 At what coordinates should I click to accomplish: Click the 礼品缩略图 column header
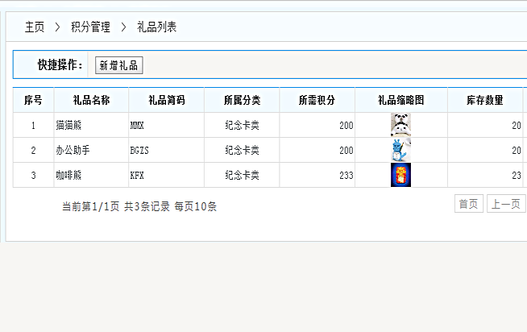[x=400, y=100]
